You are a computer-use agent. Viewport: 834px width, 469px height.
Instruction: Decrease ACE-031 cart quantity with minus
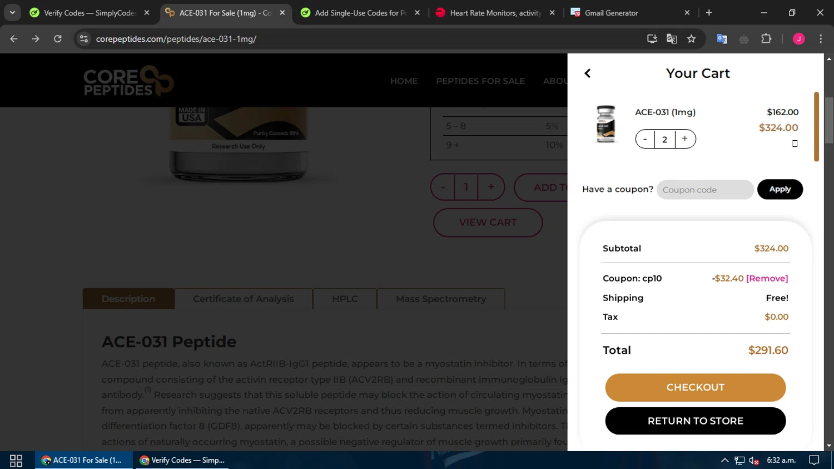click(x=645, y=139)
